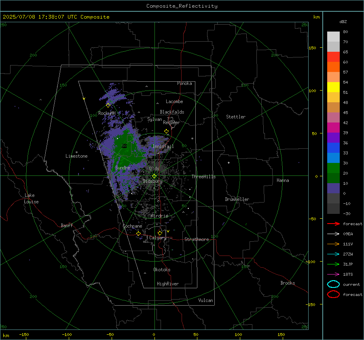
Task: Click the RockyMH label
Action: (x=107, y=113)
